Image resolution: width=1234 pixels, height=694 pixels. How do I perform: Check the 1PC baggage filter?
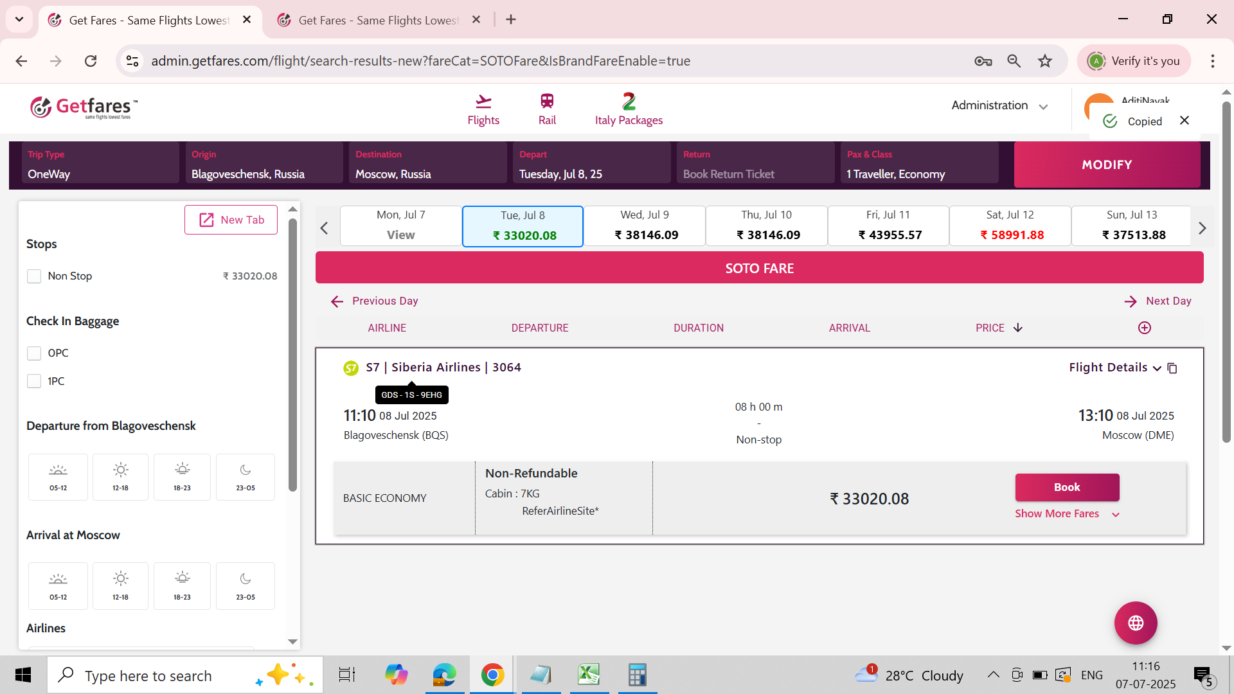(34, 382)
